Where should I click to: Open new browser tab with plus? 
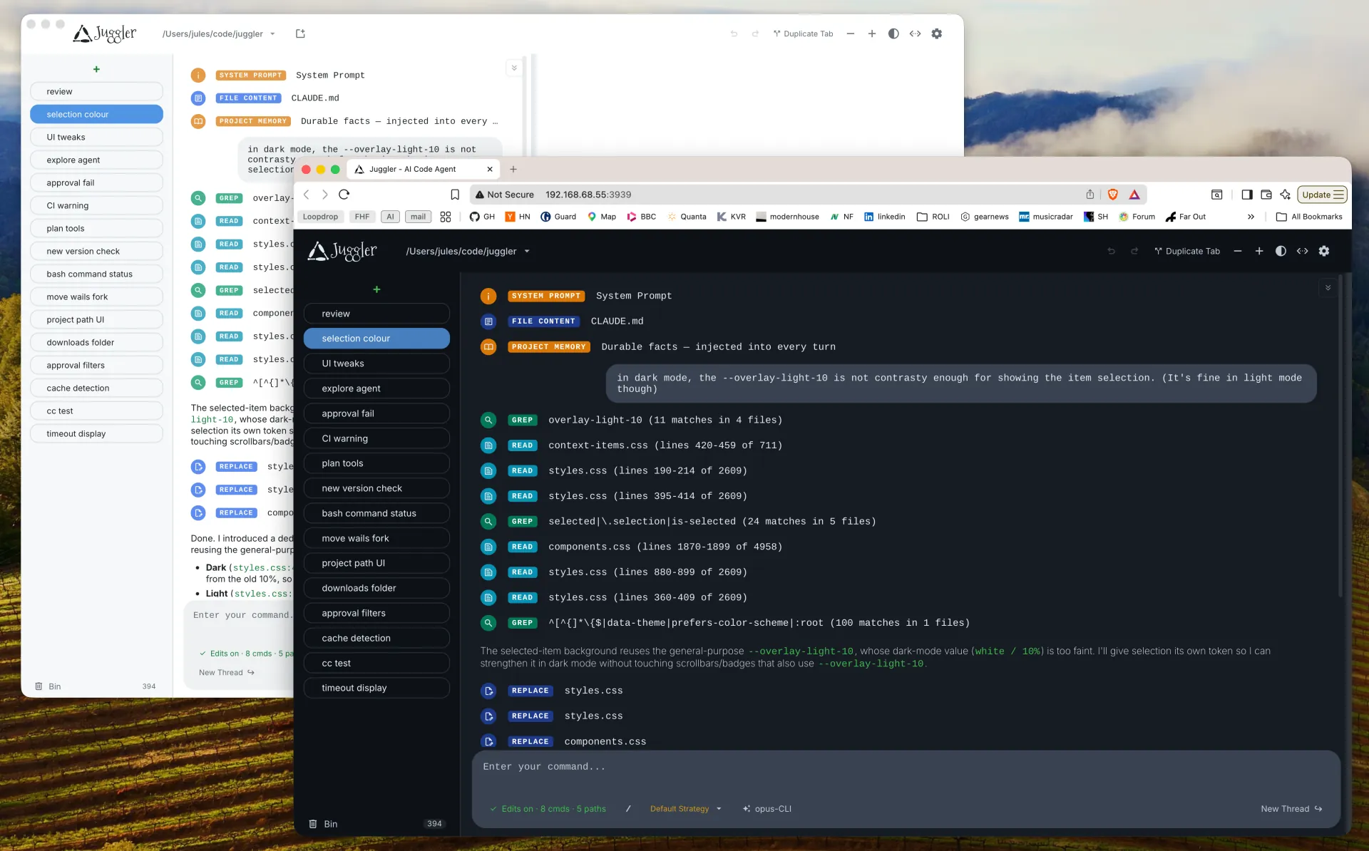(513, 169)
